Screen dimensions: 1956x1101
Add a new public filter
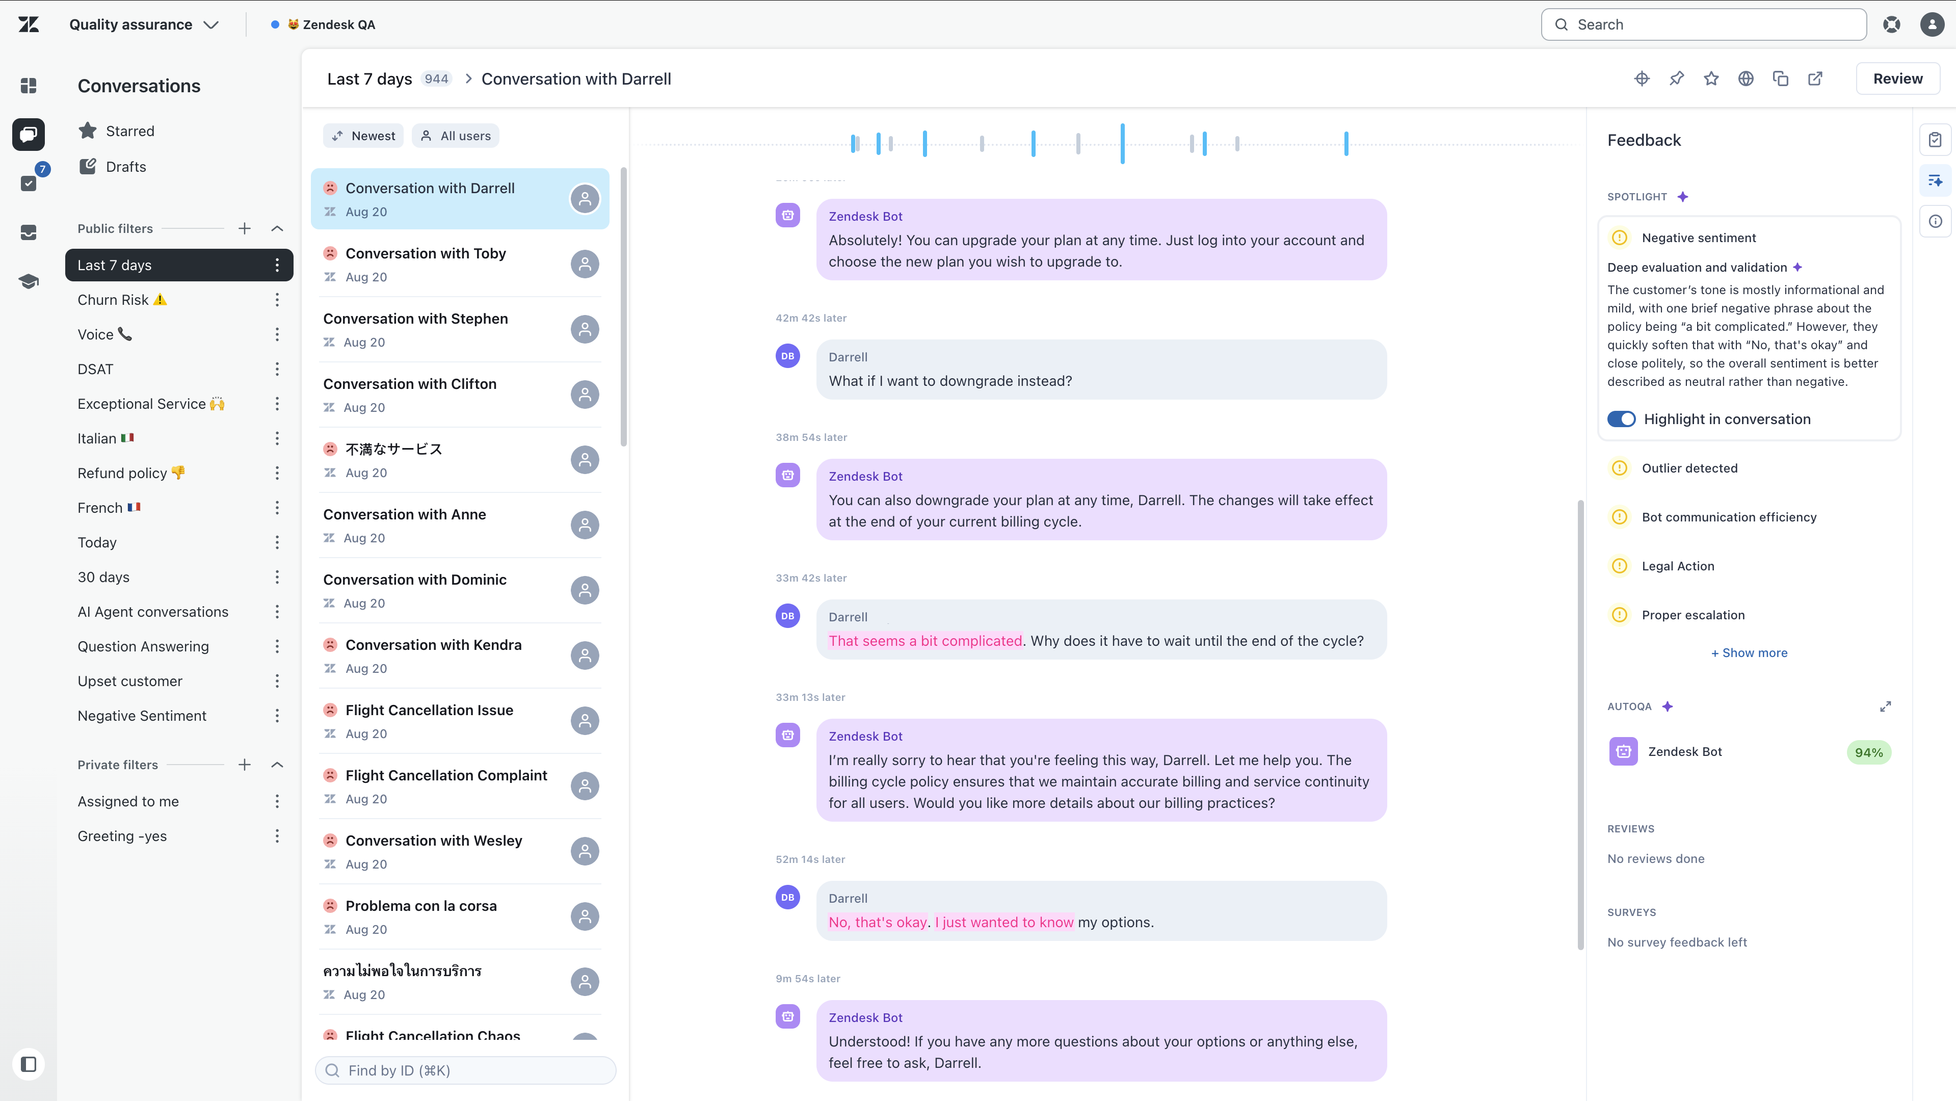click(245, 228)
